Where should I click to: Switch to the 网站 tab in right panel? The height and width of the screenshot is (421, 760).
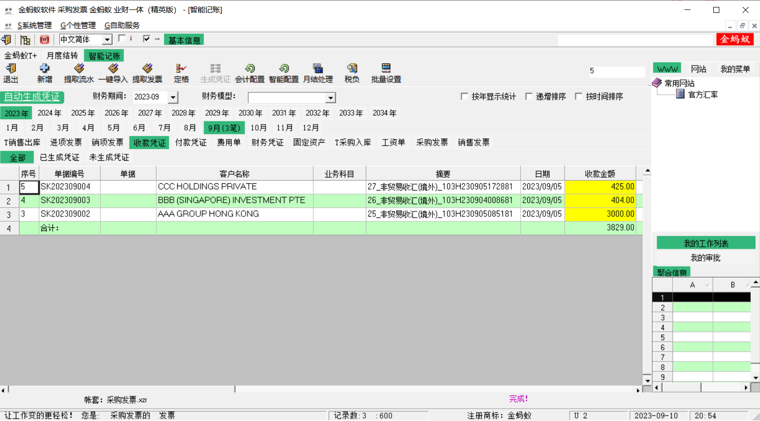[x=698, y=69]
